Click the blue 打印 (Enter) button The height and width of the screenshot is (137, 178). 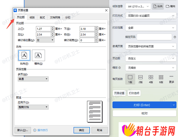(142, 105)
